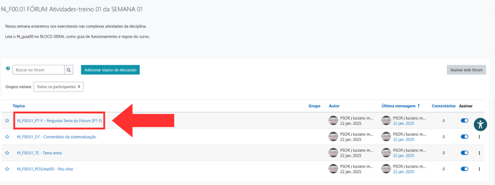Screen dimensions: 495x185
Task: Click the forum search magnifier icon
Action: (x=69, y=70)
